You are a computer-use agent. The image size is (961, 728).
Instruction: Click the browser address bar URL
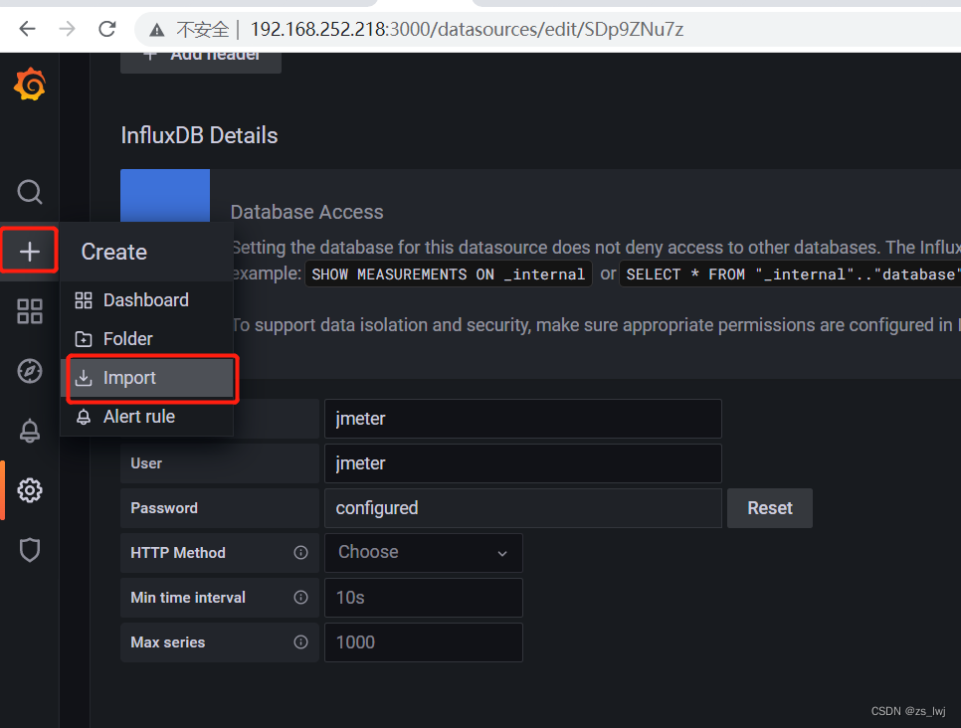tap(467, 30)
